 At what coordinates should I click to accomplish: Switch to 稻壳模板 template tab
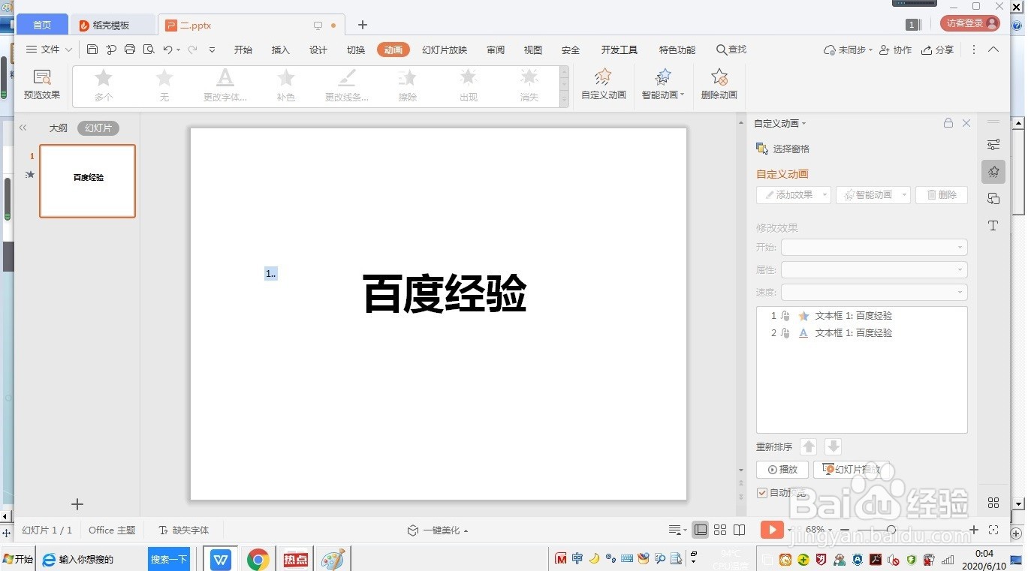pyautogui.click(x=113, y=25)
